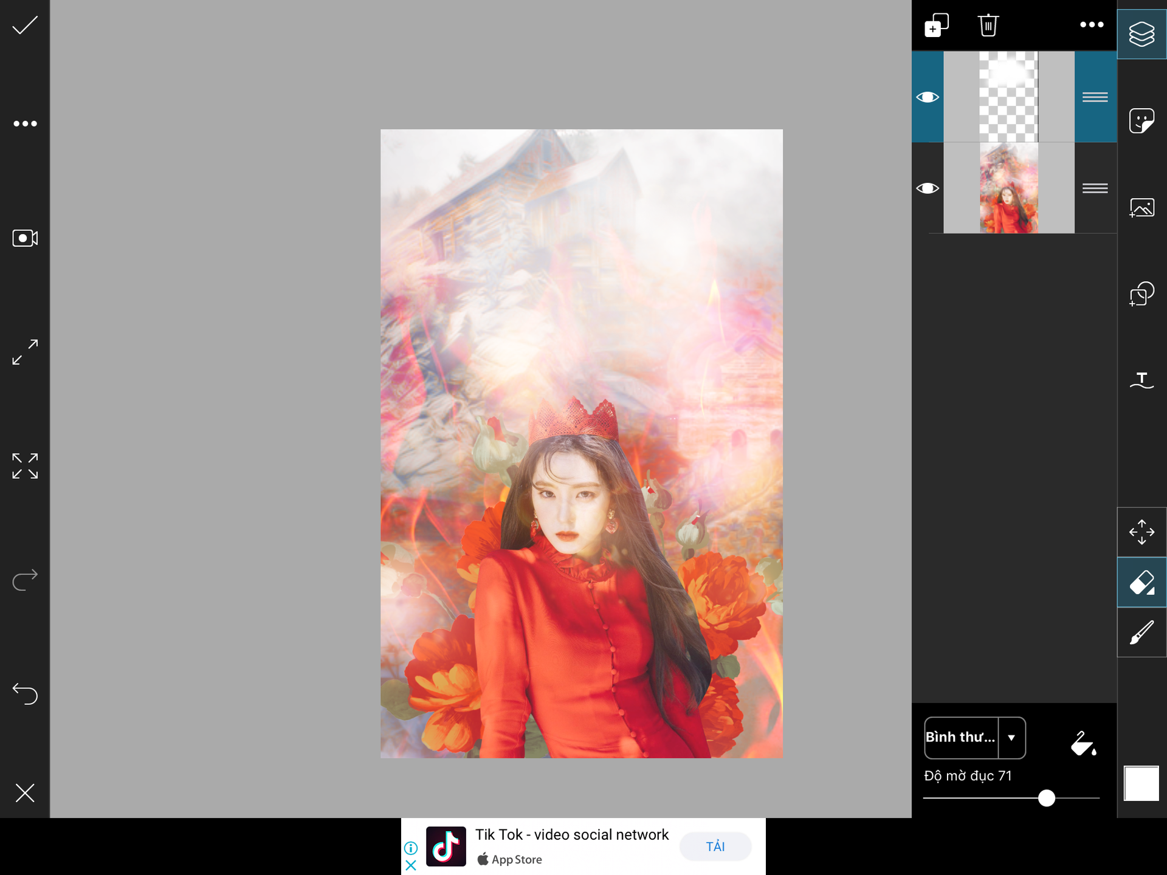Add a new layer
The width and height of the screenshot is (1167, 875).
point(936,25)
